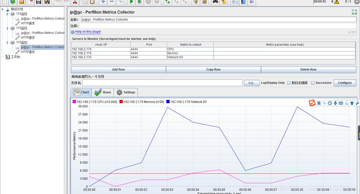The width and height of the screenshot is (360, 194).
Task: Click the Save As toolbar icon
Action: 47,2
